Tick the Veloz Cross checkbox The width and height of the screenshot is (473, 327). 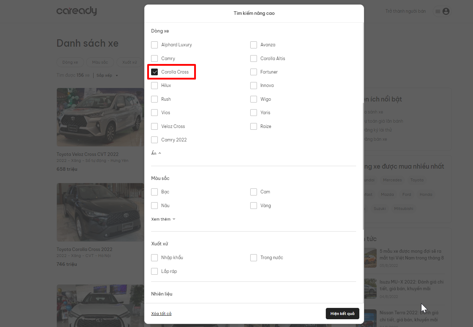154,126
